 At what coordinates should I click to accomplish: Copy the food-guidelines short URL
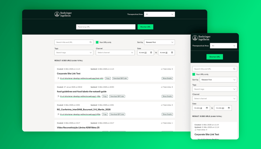(105, 96)
